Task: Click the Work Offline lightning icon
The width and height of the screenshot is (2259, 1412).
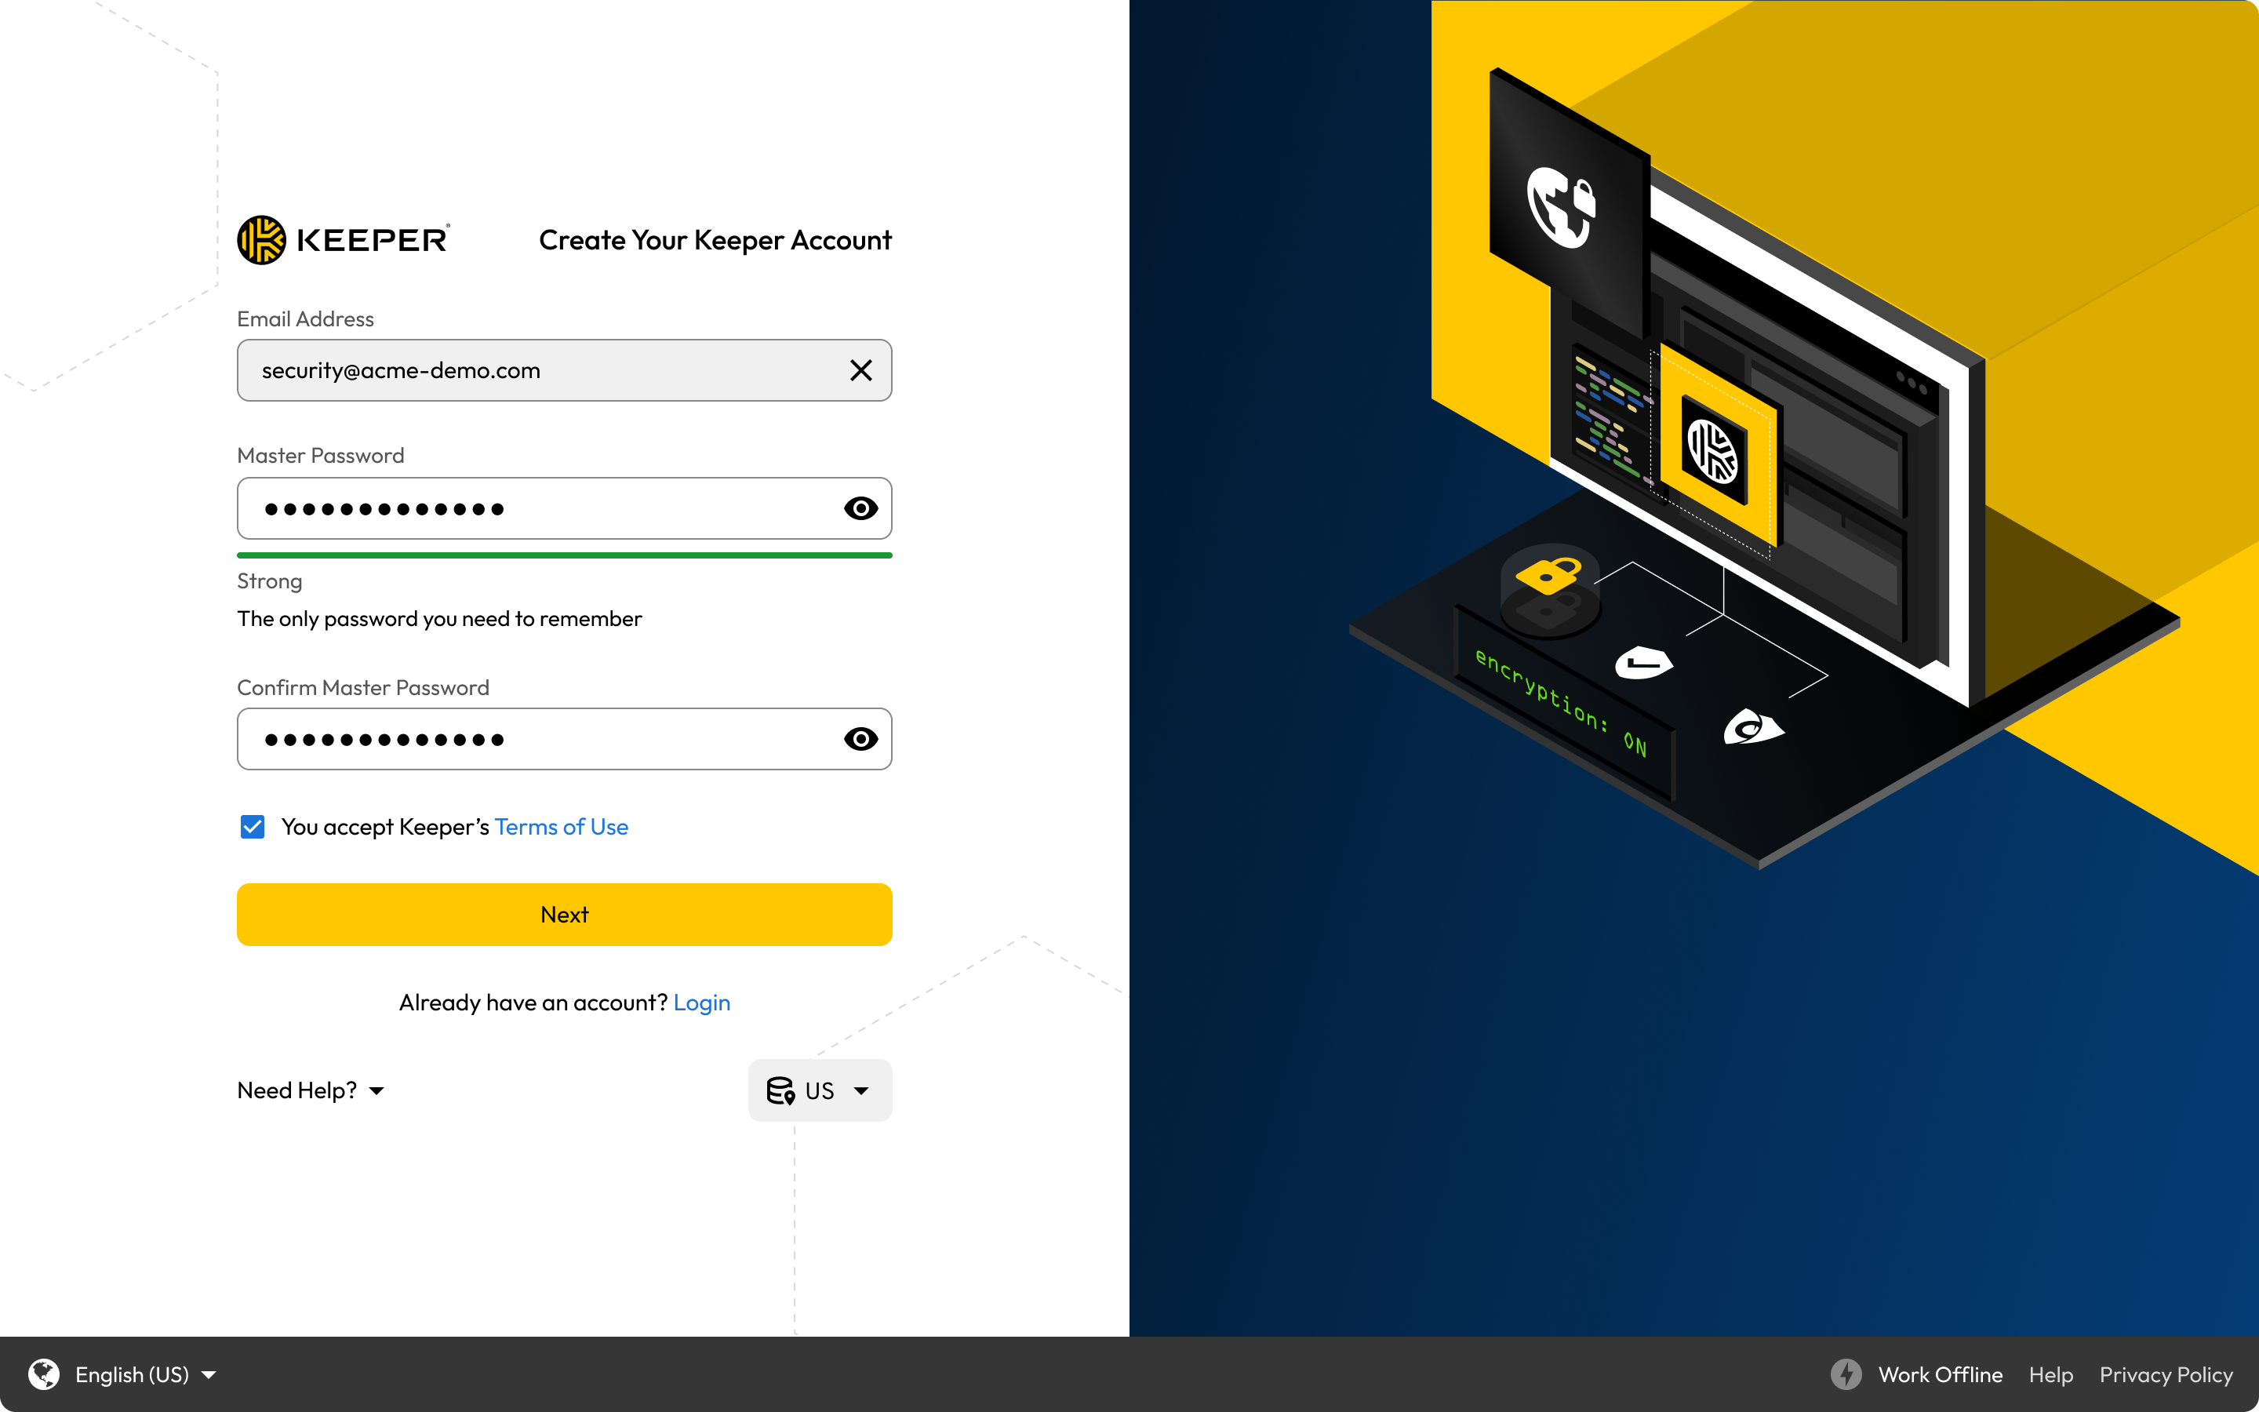Action: coord(1845,1374)
